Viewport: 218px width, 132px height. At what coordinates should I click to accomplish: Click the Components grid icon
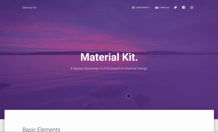[133, 8]
